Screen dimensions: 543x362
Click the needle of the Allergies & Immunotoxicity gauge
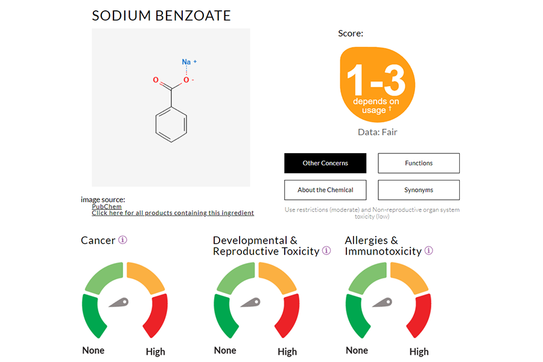(383, 303)
